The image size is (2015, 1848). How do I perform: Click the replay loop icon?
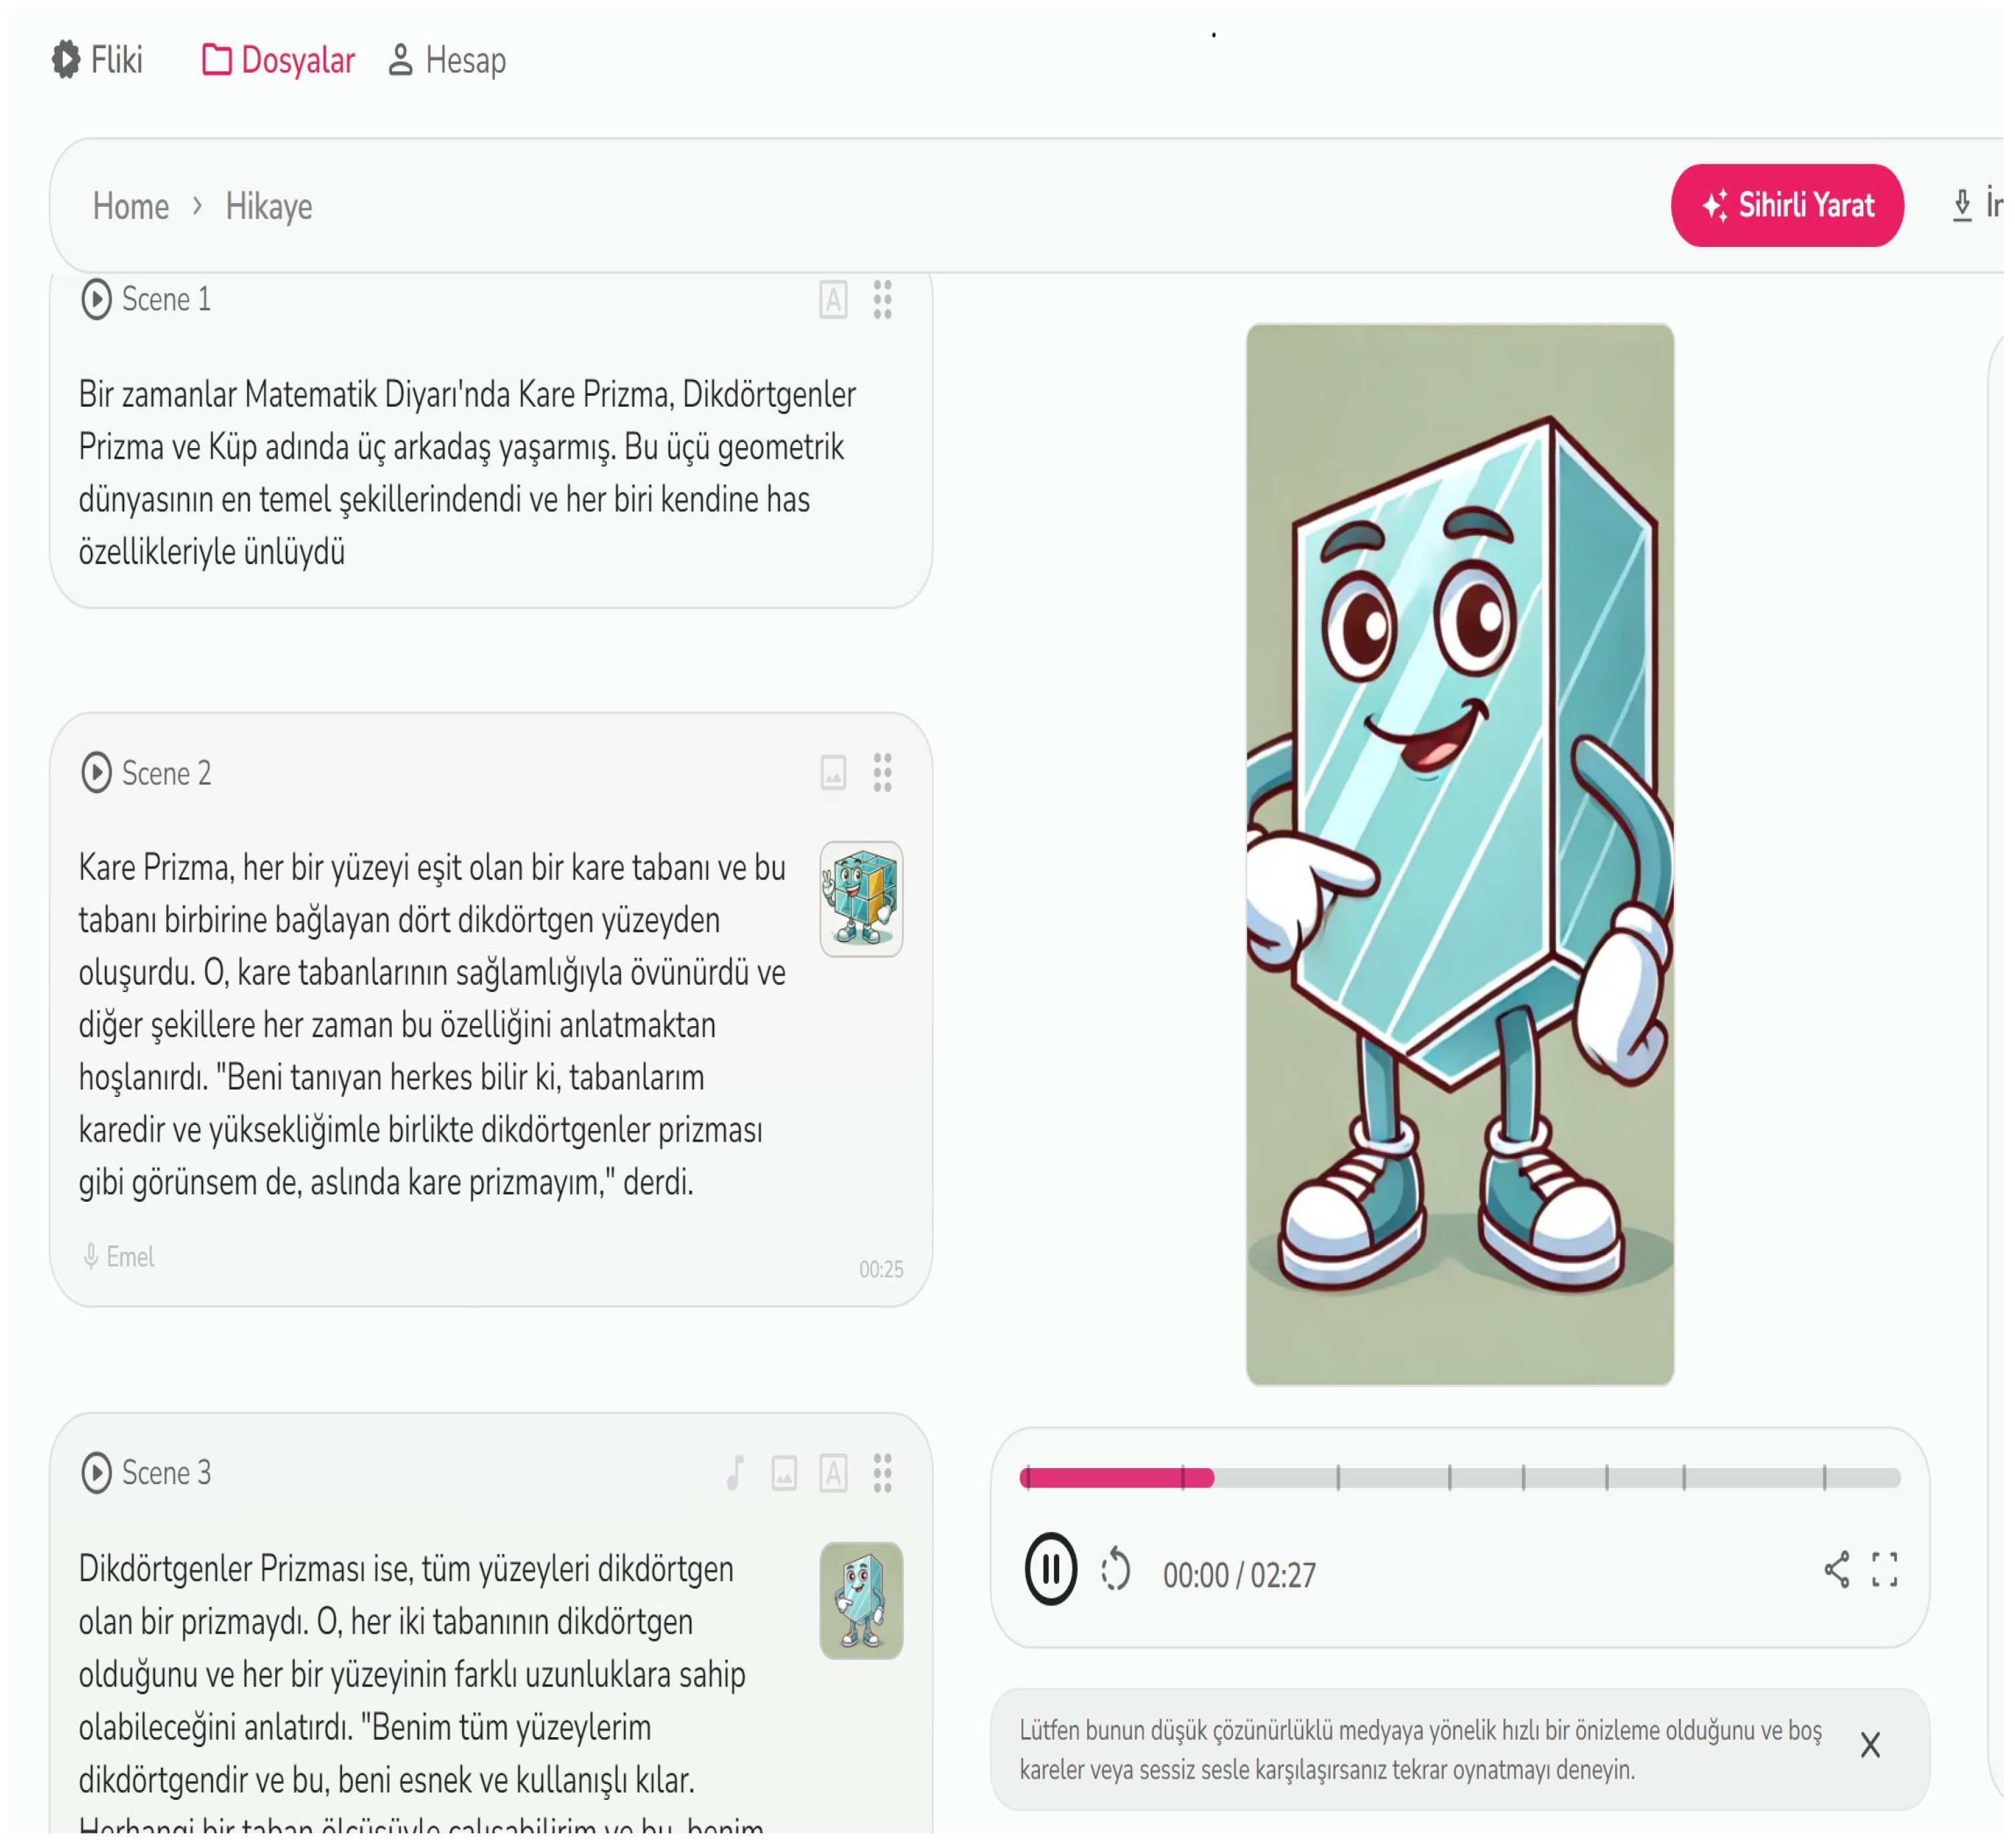click(x=1115, y=1570)
